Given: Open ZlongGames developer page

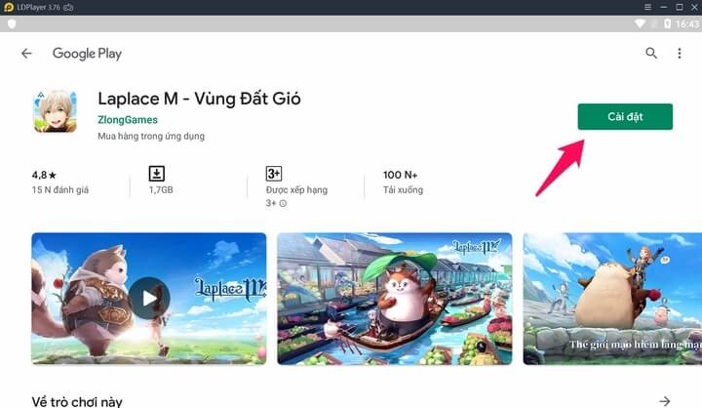Looking at the screenshot, I should (x=128, y=120).
